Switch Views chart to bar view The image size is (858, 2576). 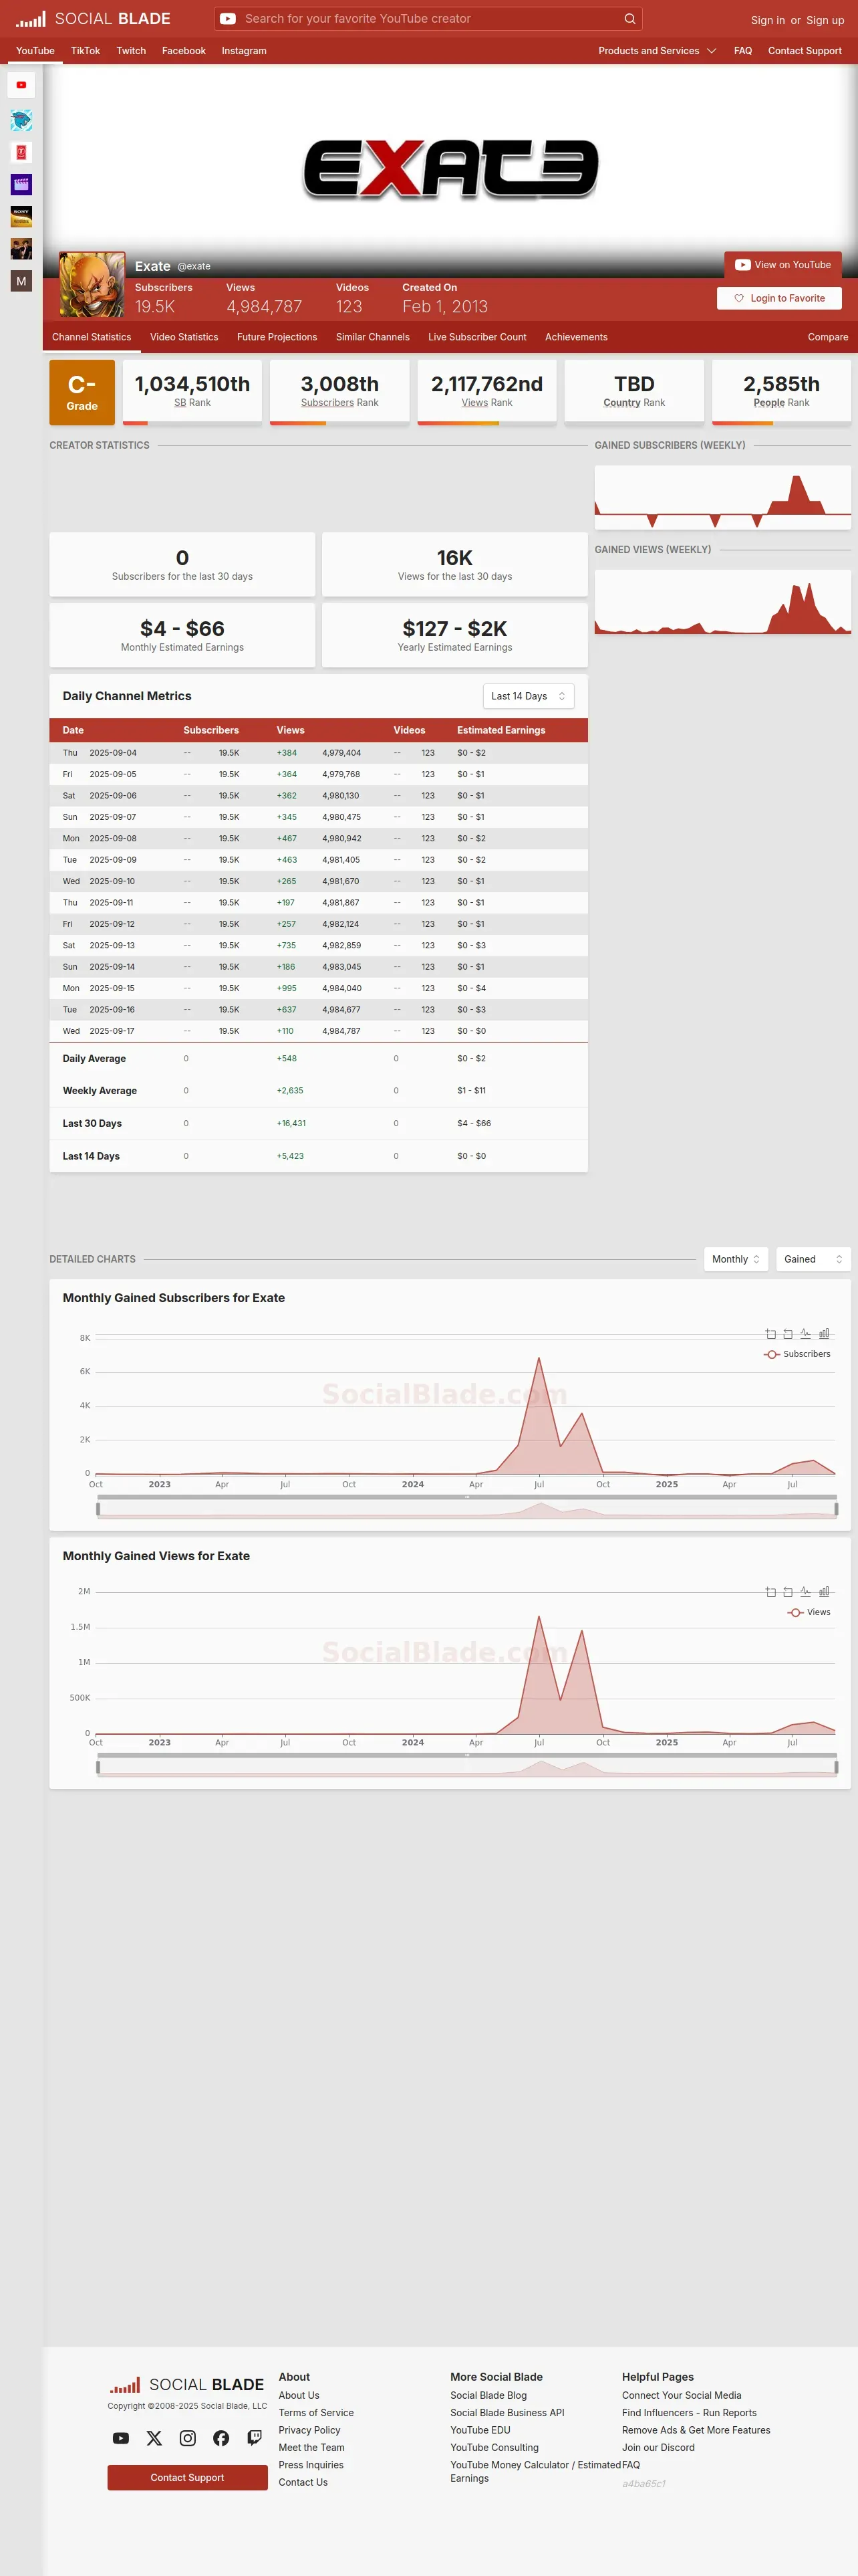[824, 1592]
